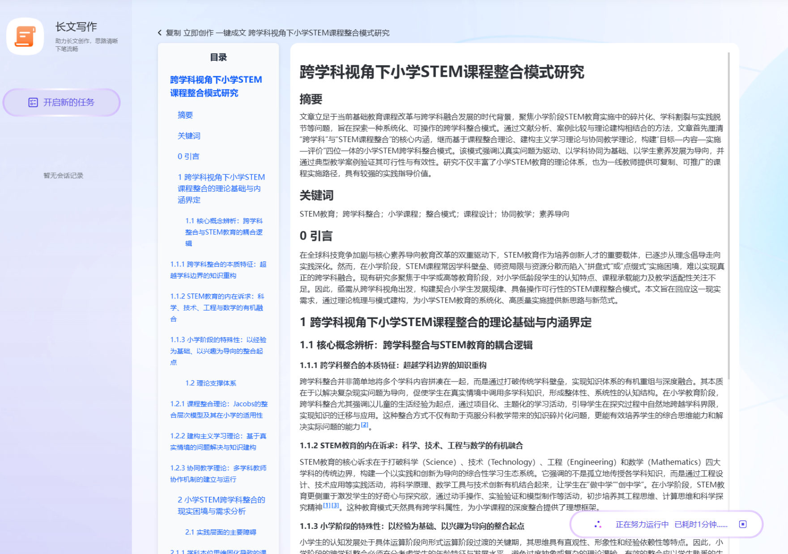Select the 0 引言 outline entry
The height and width of the screenshot is (554, 788).
[188, 156]
